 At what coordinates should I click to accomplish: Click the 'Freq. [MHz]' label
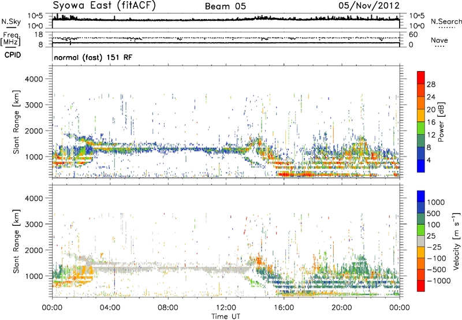coord(11,39)
